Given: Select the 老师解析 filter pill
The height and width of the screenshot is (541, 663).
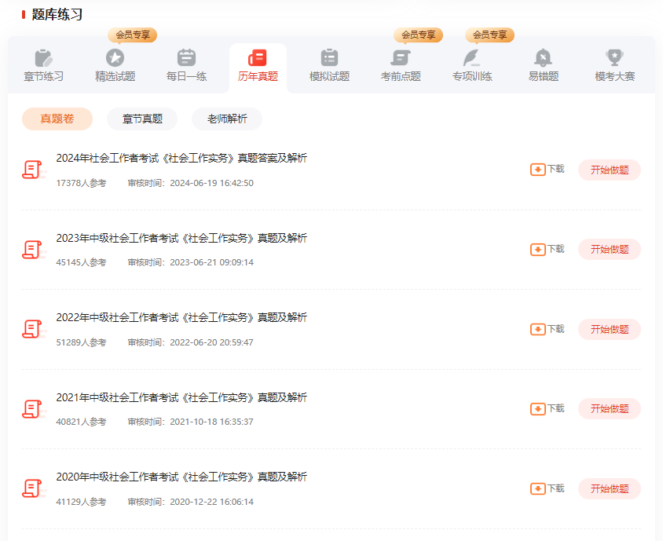Looking at the screenshot, I should [x=227, y=119].
